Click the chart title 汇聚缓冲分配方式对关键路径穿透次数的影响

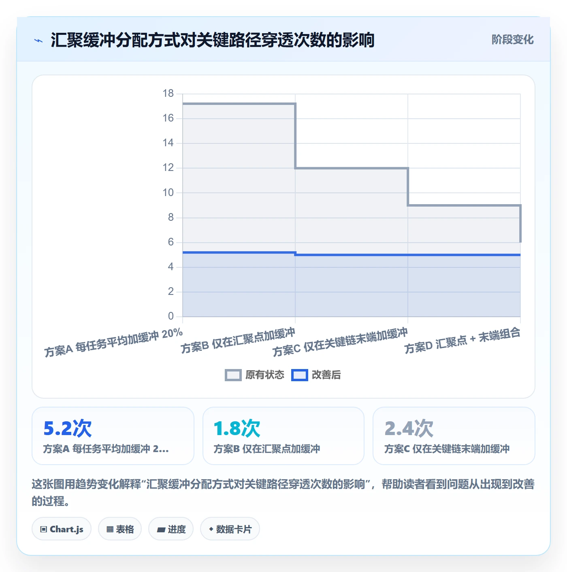[212, 40]
